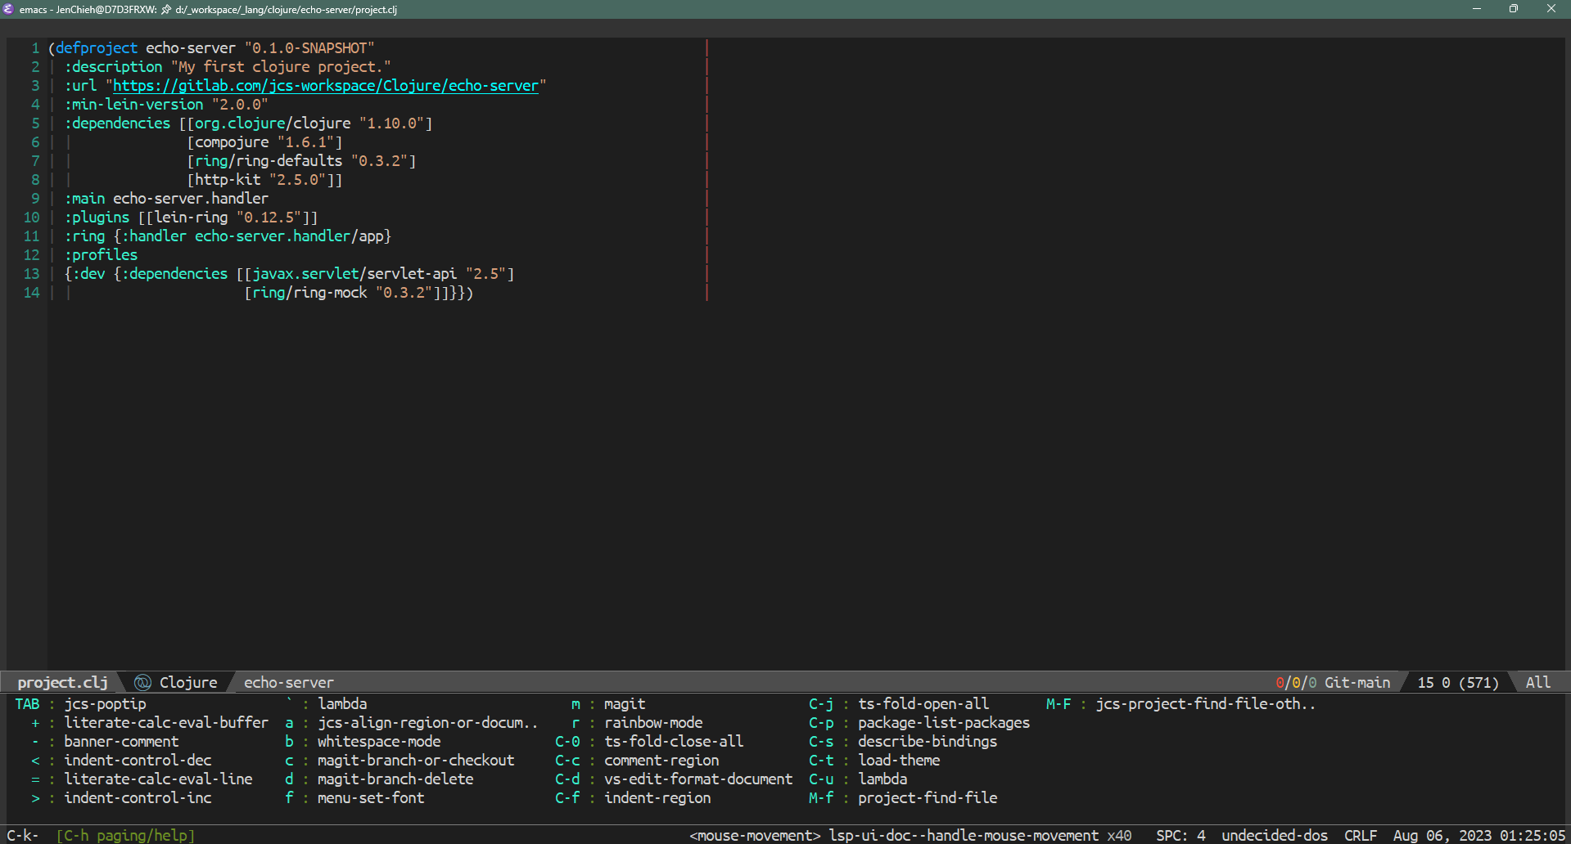Click line number 10 in the gutter
Screen dimensions: 1571x844
(x=31, y=218)
